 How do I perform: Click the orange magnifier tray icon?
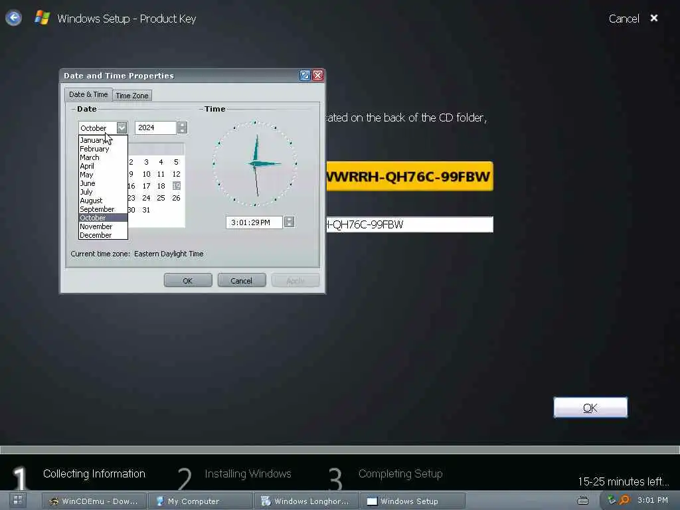pyautogui.click(x=624, y=500)
